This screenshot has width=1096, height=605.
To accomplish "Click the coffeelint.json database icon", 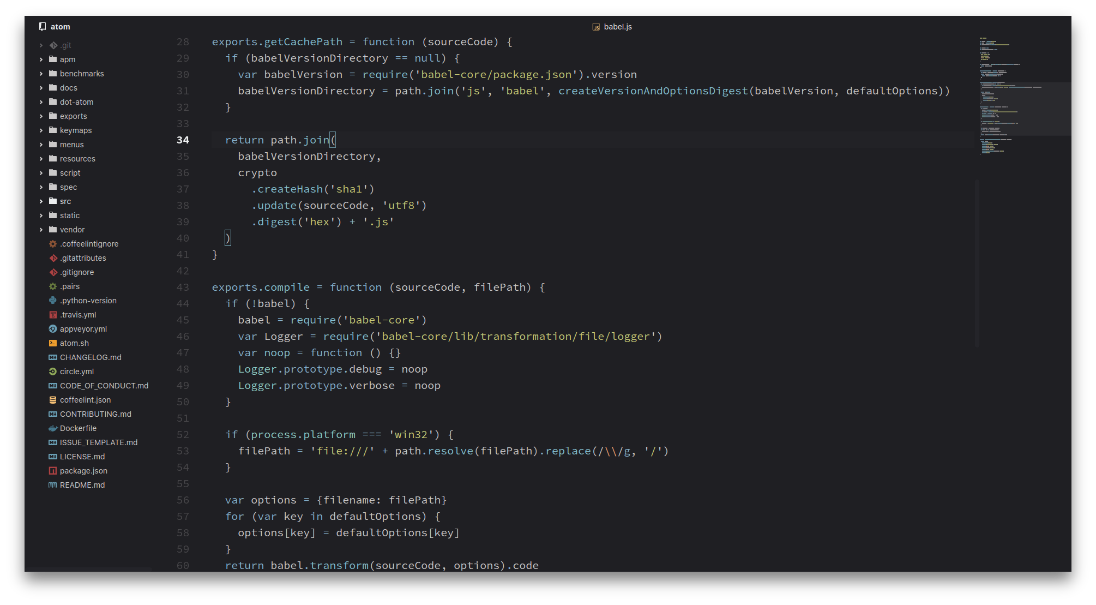I will [x=53, y=400].
